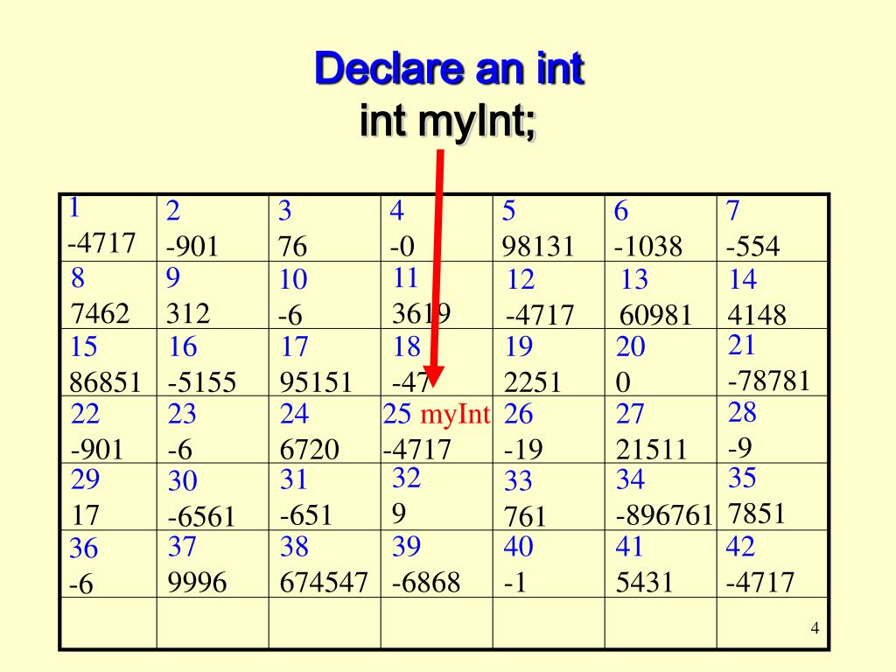Viewport: 896px width, 672px height.
Task: Click the blue address number 7
Action: pyautogui.click(x=732, y=211)
